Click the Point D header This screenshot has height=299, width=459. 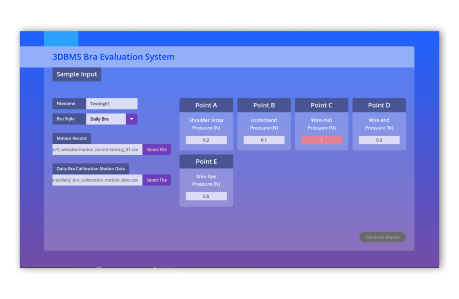(x=379, y=105)
